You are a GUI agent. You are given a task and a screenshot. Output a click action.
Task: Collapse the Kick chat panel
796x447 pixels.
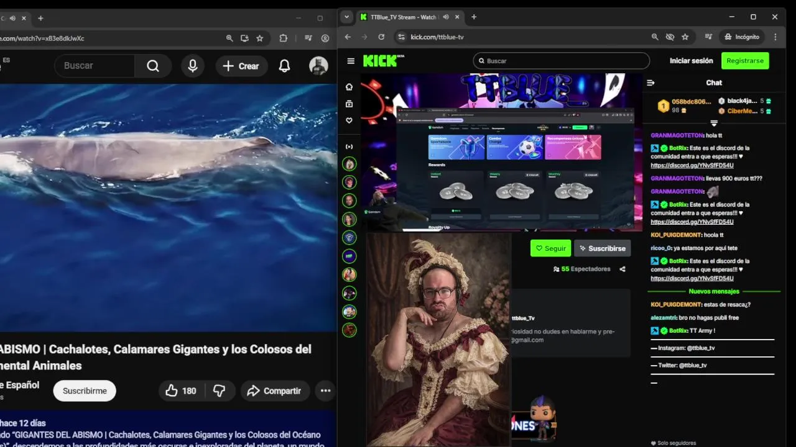pyautogui.click(x=650, y=83)
